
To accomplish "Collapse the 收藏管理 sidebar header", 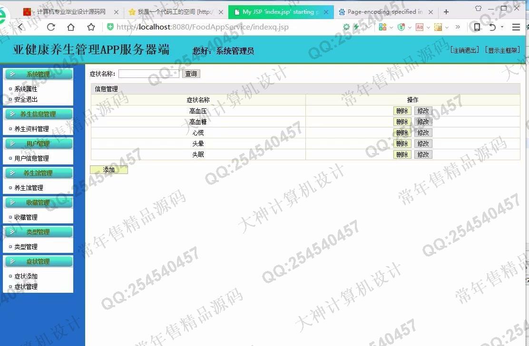I will point(38,202).
